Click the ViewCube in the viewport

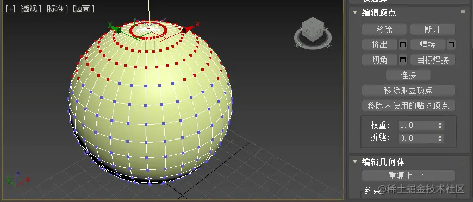point(313,29)
